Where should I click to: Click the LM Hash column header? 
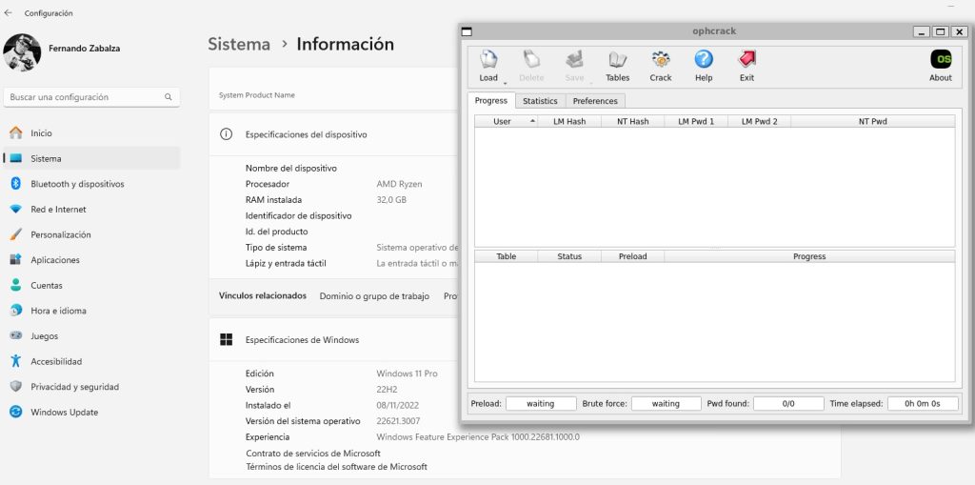(x=569, y=121)
